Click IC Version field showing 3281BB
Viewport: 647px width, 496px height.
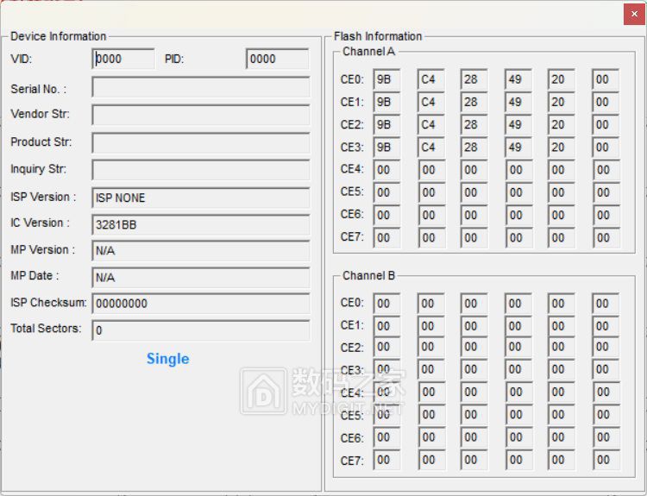coord(200,224)
